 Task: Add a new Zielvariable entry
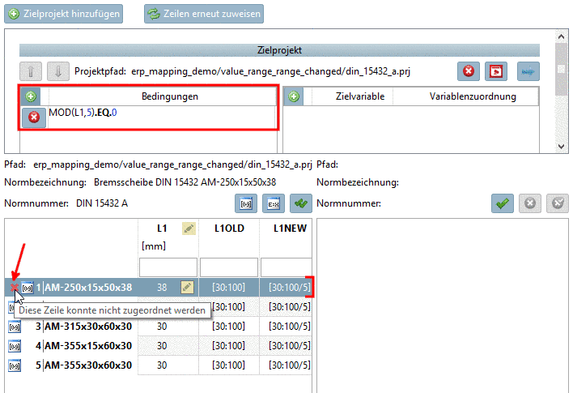pyautogui.click(x=294, y=96)
